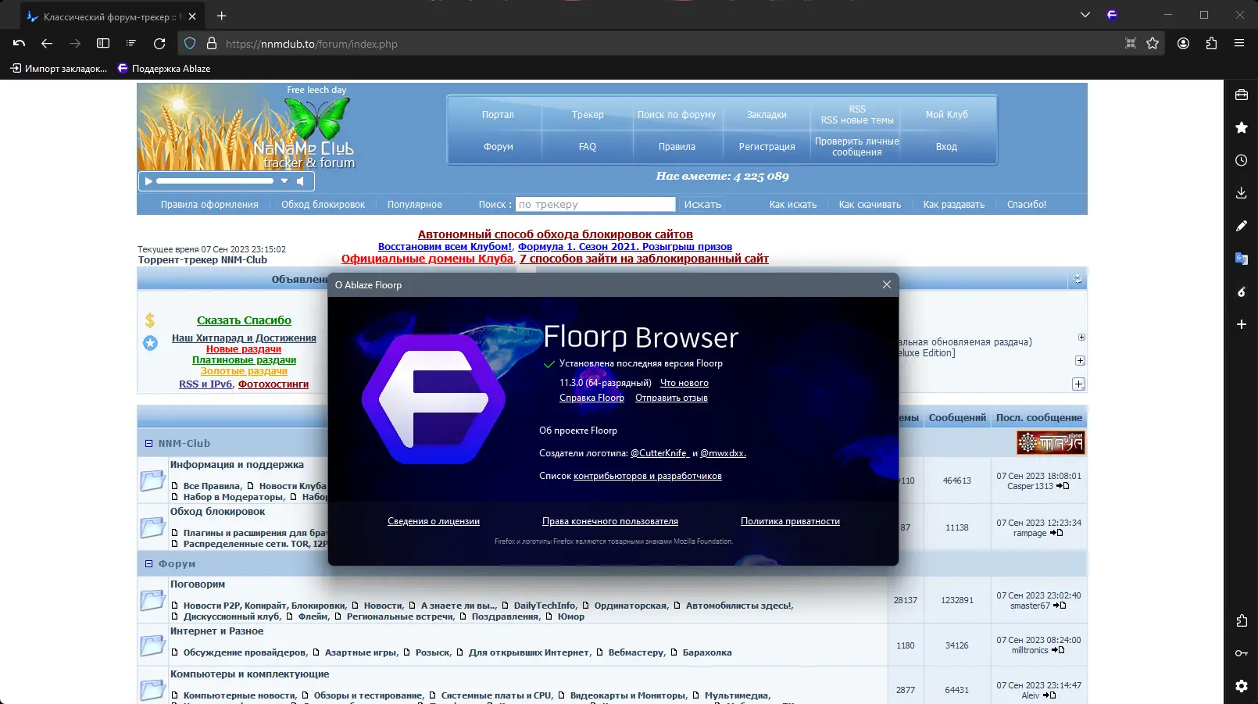Close the О Ablaze Floorp dialog
The height and width of the screenshot is (704, 1258).
[887, 284]
